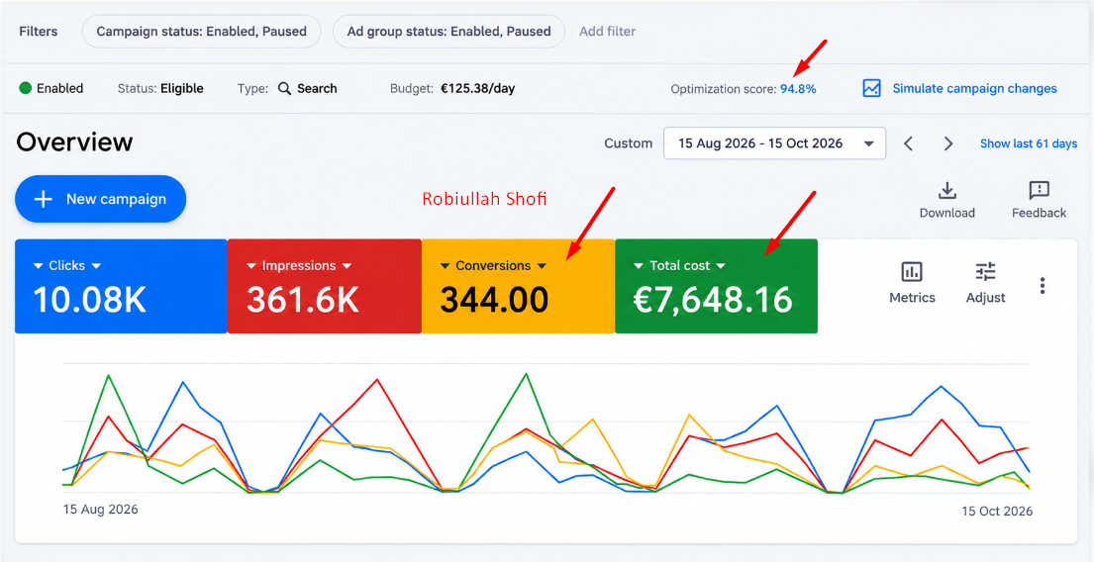Click the Search type magnifier icon
The image size is (1094, 562).
[x=284, y=88]
